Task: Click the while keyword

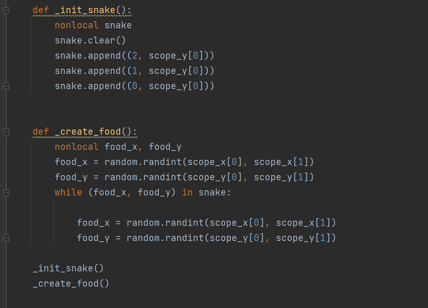Action: (x=68, y=192)
